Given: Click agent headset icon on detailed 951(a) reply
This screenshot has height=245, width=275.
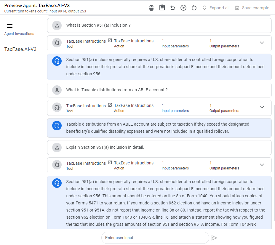Looking at the screenshot, I should pos(57,183).
